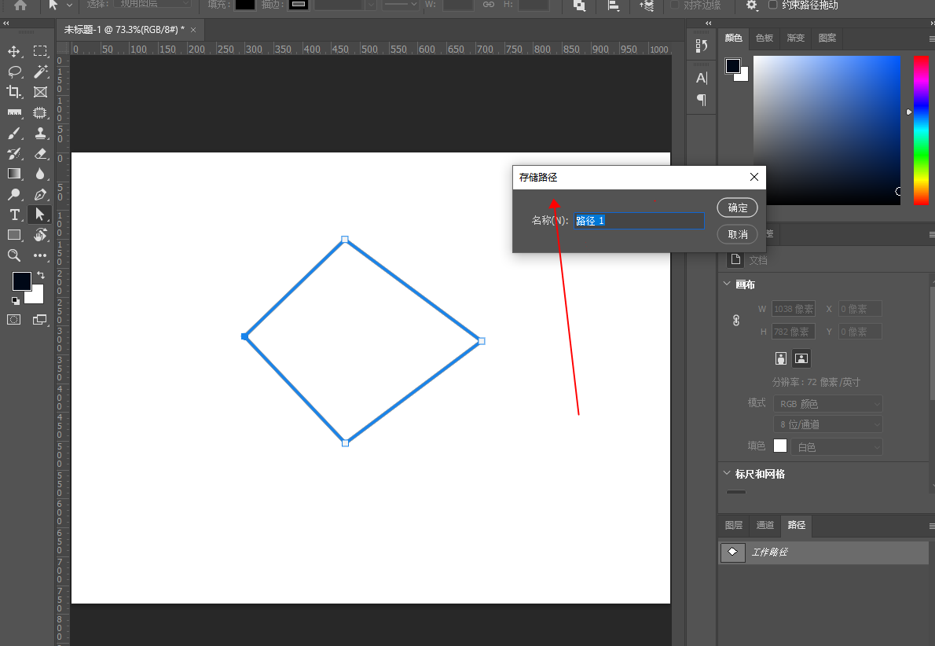This screenshot has width=935, height=646.
Task: Collapse the 画布 section
Action: [x=726, y=284]
